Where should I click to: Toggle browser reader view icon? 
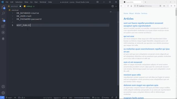click(x=160, y=6)
